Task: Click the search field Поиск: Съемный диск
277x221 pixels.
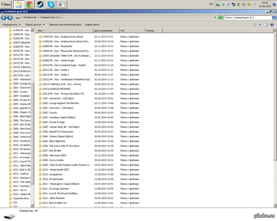Action: (247, 17)
